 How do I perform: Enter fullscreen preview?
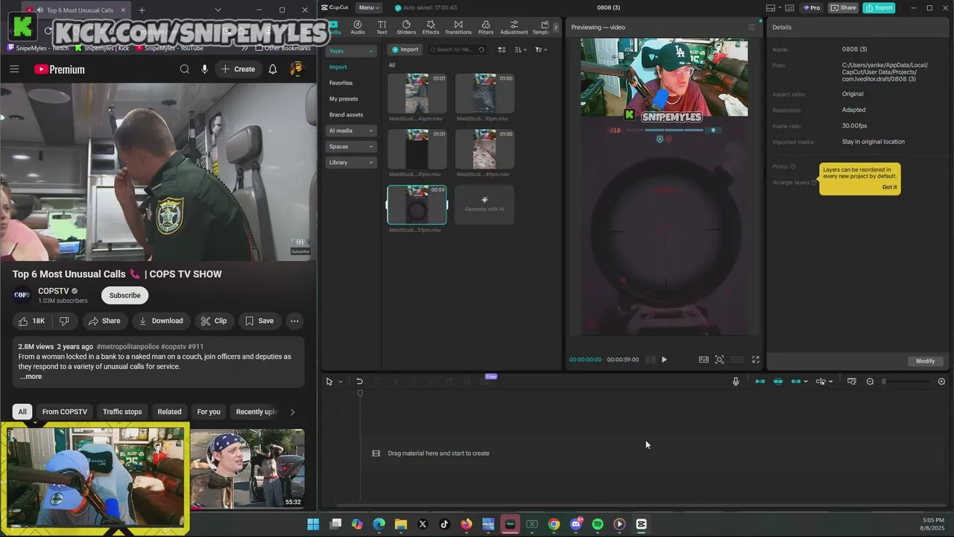756,359
